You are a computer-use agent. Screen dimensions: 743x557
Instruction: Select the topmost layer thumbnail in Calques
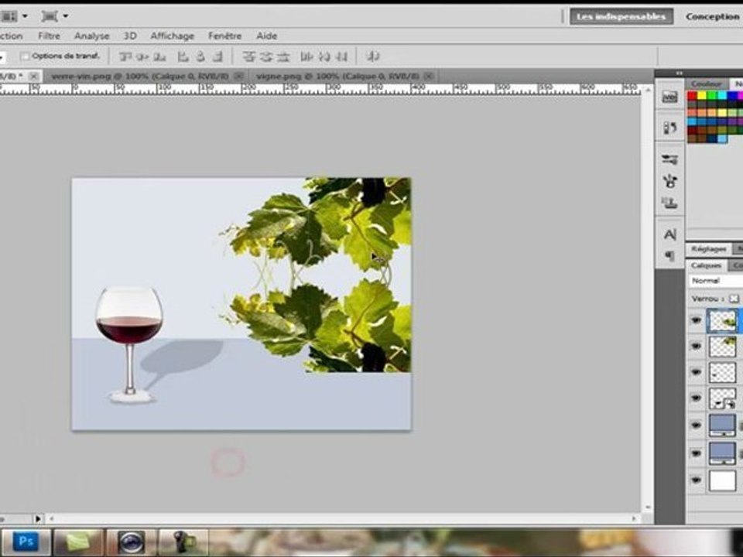point(722,320)
